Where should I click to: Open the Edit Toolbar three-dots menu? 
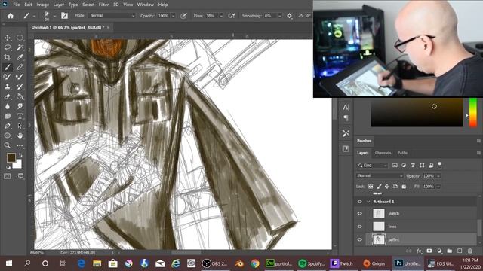point(20,145)
